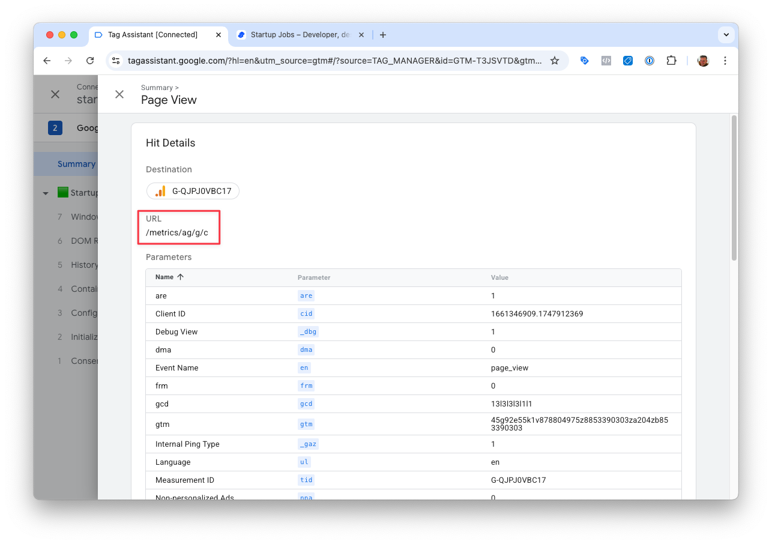Select the container numbered 2 in sidebar
This screenshot has height=544, width=772.
(x=55, y=128)
